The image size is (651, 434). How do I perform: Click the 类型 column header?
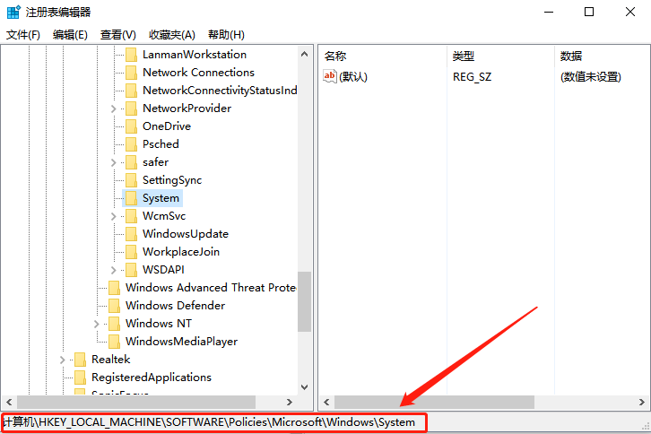464,56
